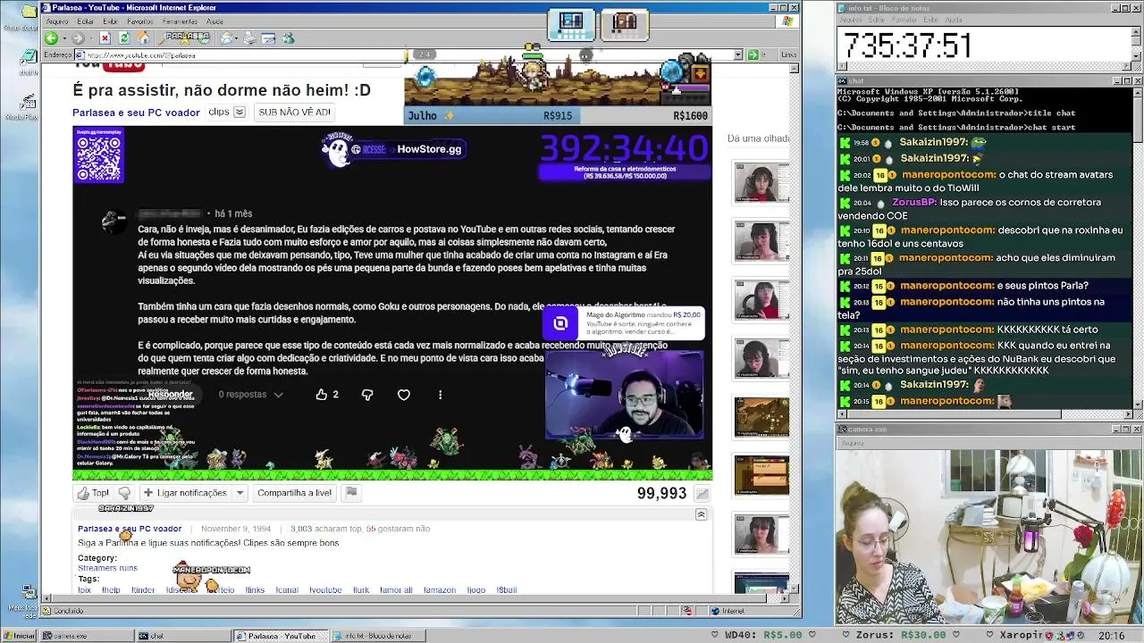Click the IE Forward arrow button
Screen dimensions: 1144x643
(x=78, y=38)
